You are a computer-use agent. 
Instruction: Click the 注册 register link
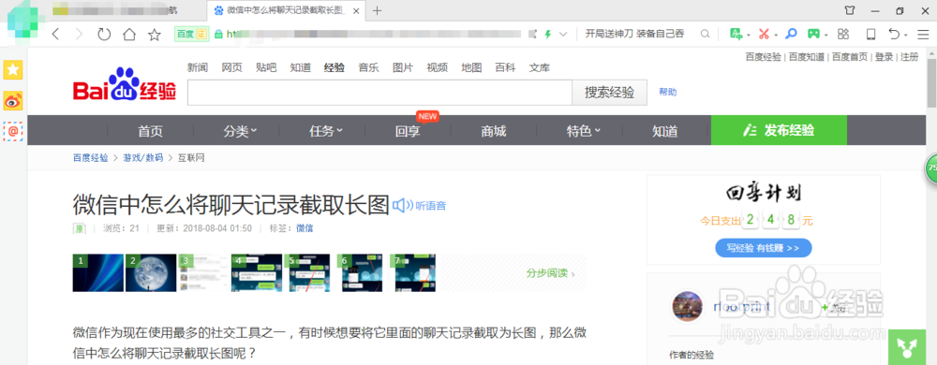(909, 57)
